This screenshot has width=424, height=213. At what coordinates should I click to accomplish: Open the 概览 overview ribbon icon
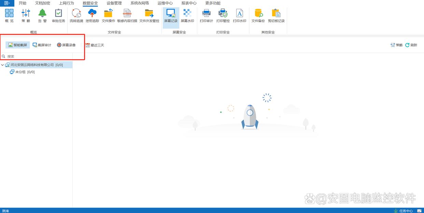tap(9, 16)
